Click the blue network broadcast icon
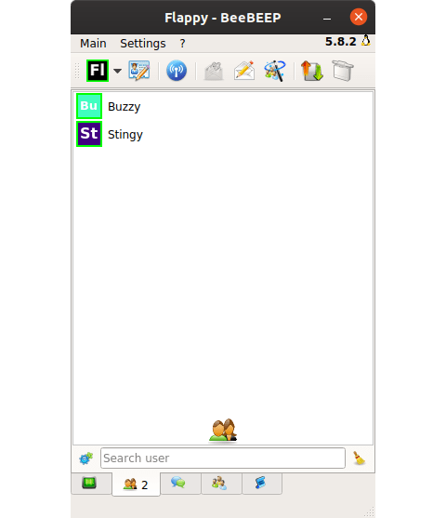Image resolution: width=446 pixels, height=518 pixels. (177, 71)
